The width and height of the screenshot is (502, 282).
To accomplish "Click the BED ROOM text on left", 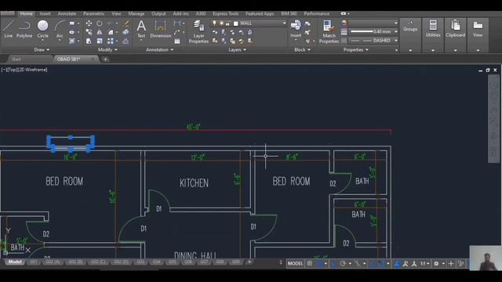I will tap(64, 181).
